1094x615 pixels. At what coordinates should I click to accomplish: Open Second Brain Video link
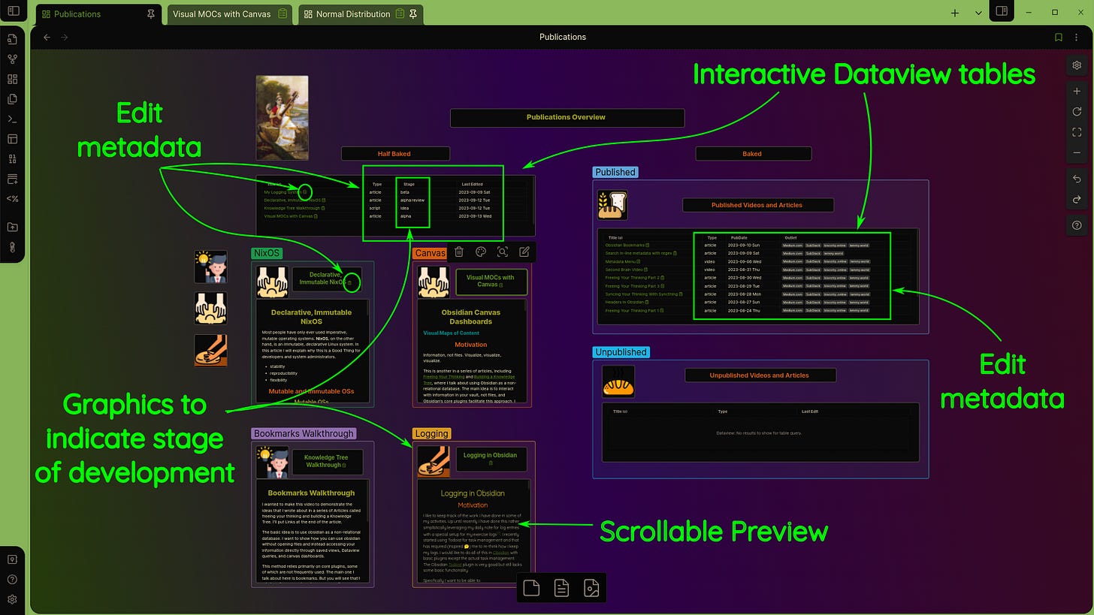point(624,270)
